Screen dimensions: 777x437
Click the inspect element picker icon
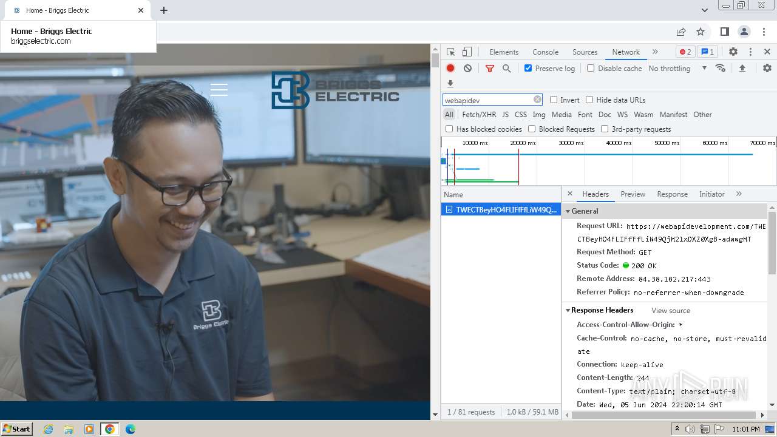coord(450,52)
